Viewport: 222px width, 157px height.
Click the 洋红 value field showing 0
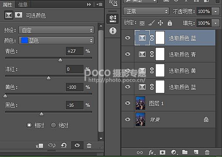pos(75,69)
